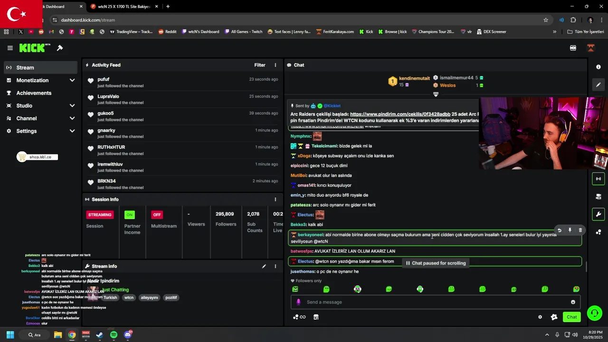608x342 pixels.
Task: Open Spotify from the taskbar
Action: tap(114, 335)
